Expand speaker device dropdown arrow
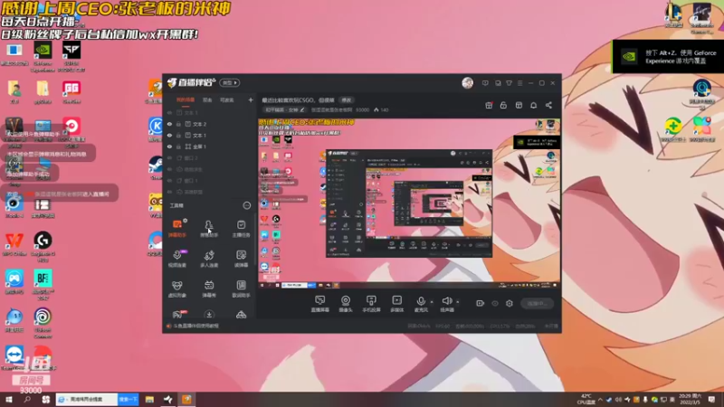Screen dimensions: 724x407 (x=458, y=302)
